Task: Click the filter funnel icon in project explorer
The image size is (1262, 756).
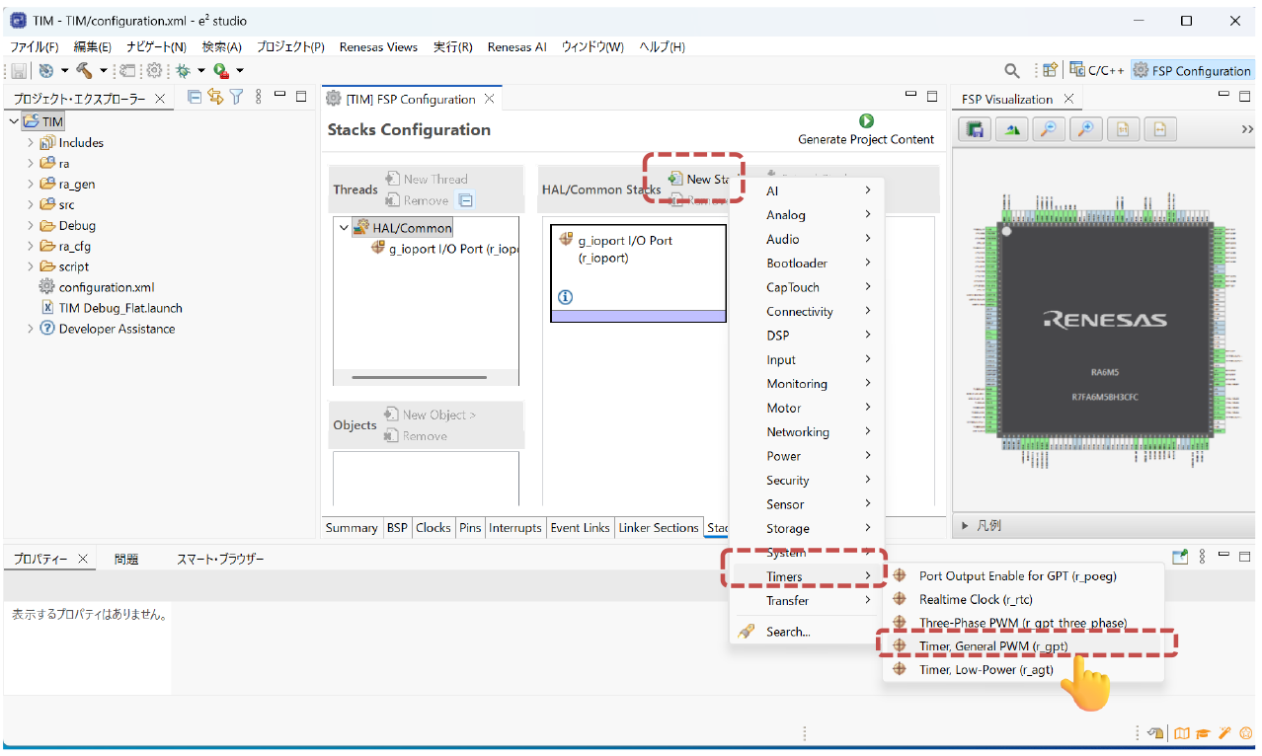Action: (x=236, y=97)
